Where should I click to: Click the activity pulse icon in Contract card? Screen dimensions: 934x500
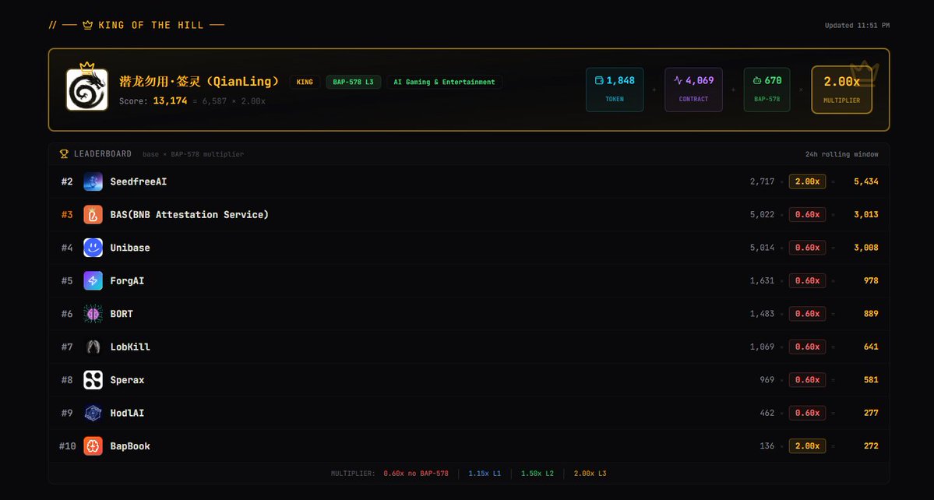[x=678, y=80]
